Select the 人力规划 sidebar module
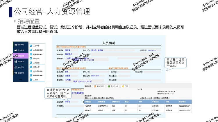Viewport: 218px width, 122px height. (22, 50)
